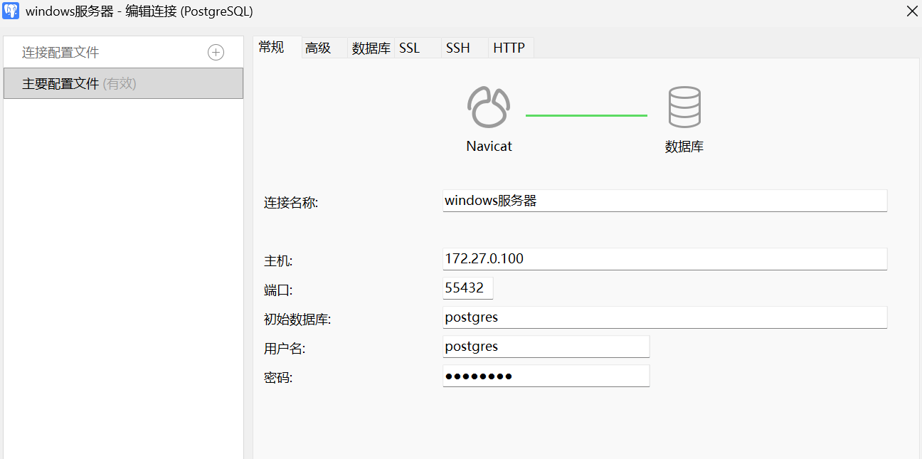Click the 连接名称 field containing windows服务器

(x=664, y=201)
